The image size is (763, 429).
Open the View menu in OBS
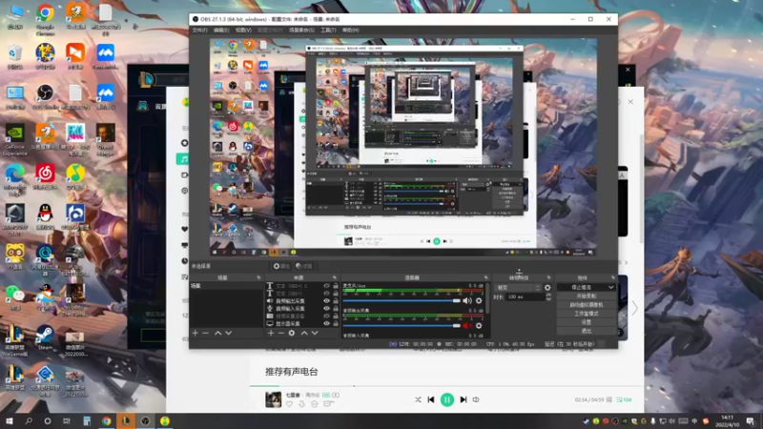click(243, 31)
